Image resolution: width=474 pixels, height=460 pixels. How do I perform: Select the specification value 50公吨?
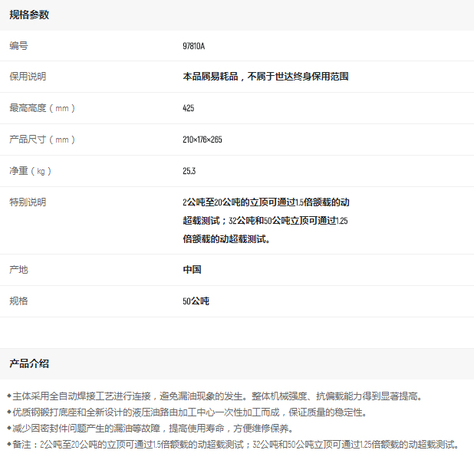(x=196, y=301)
